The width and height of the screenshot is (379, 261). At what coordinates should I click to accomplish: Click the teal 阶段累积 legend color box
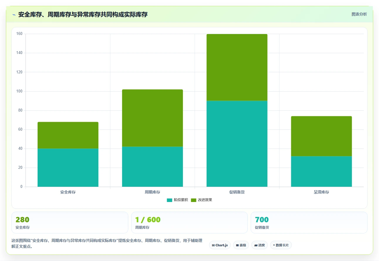click(169, 200)
